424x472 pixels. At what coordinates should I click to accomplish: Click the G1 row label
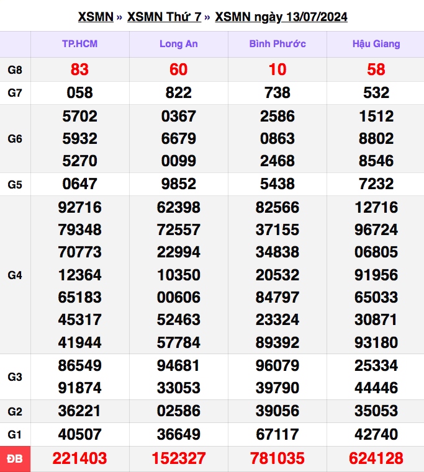pos(15,435)
